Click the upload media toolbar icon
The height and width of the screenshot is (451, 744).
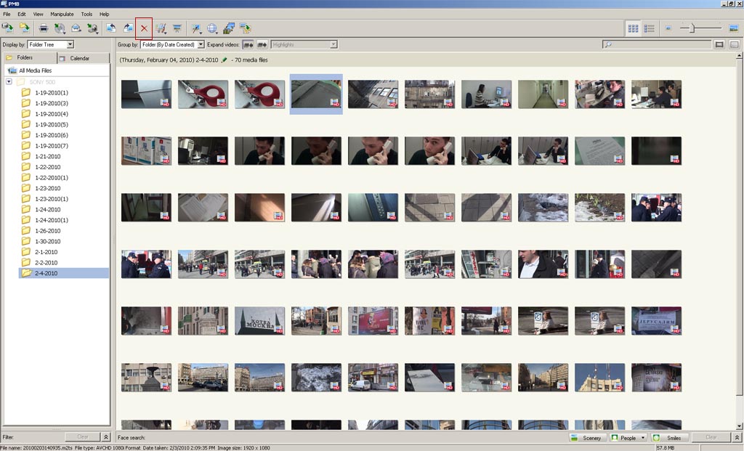(246, 28)
